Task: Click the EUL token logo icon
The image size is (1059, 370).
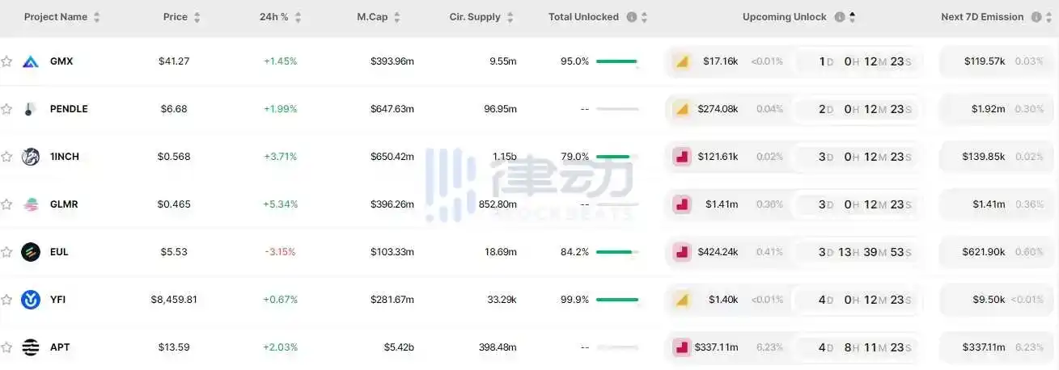Action: (x=31, y=252)
